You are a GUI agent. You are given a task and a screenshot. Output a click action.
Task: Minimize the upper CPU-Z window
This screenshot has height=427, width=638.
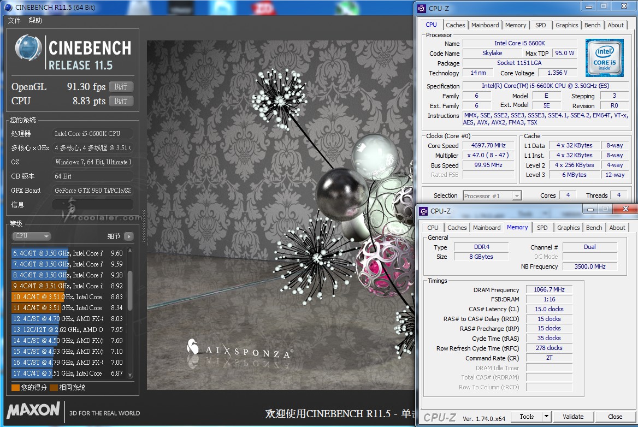click(589, 7)
